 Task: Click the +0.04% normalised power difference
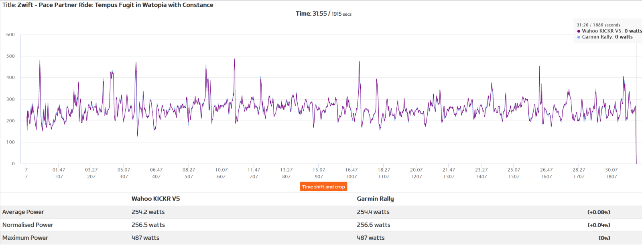599,225
